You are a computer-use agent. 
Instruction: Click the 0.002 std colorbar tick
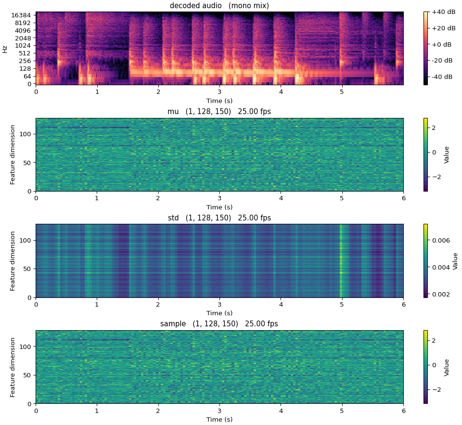pos(441,295)
